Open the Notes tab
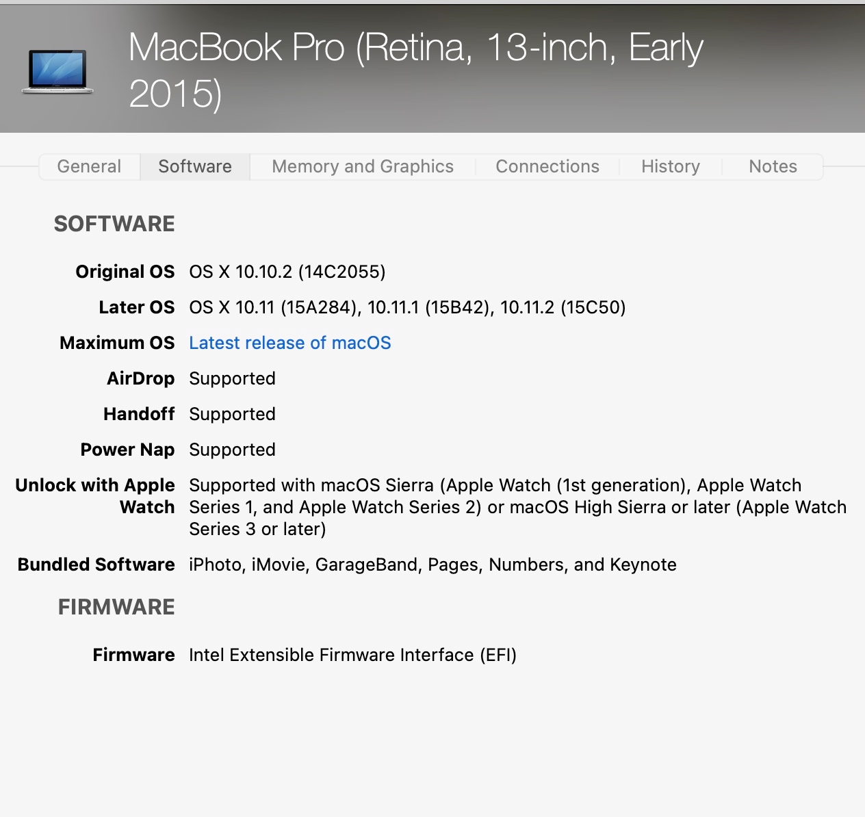Image resolution: width=865 pixels, height=817 pixels. pyautogui.click(x=773, y=166)
